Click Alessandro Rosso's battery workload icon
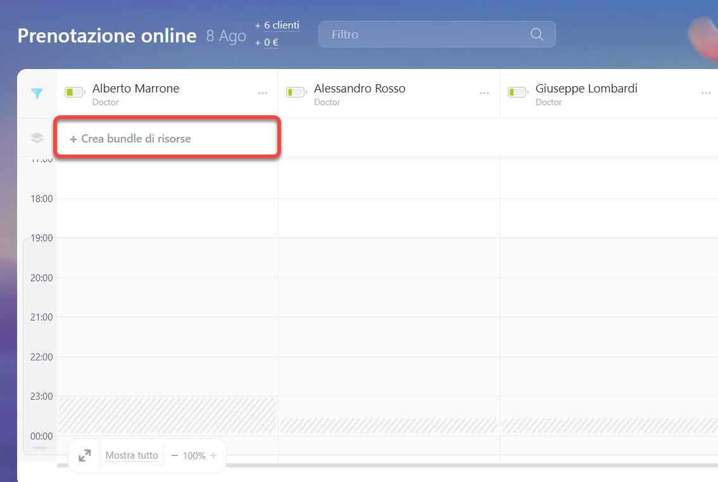The height and width of the screenshot is (482, 718). click(296, 92)
